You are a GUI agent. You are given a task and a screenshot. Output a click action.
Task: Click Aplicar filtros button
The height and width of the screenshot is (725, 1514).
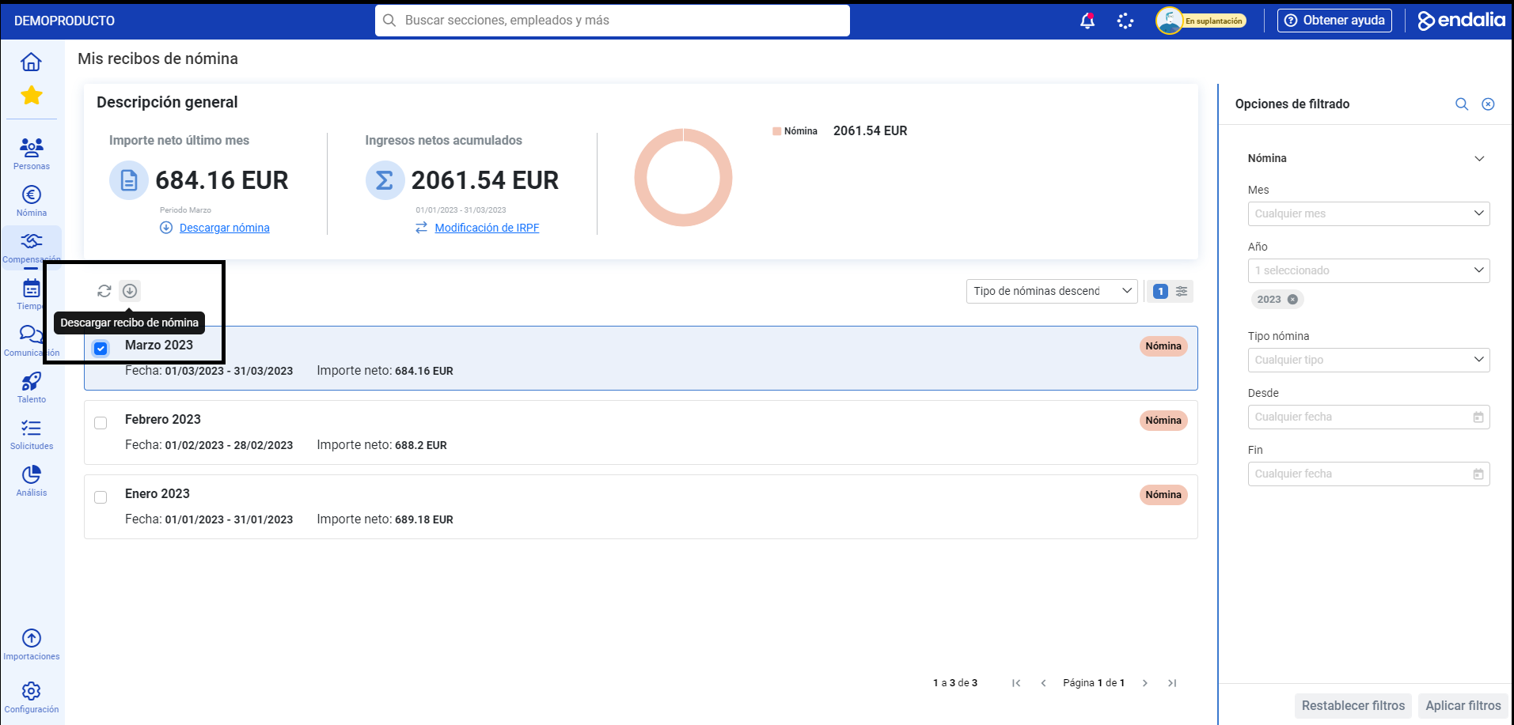pyautogui.click(x=1463, y=705)
